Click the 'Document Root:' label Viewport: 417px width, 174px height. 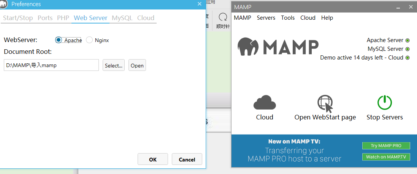pyautogui.click(x=28, y=52)
